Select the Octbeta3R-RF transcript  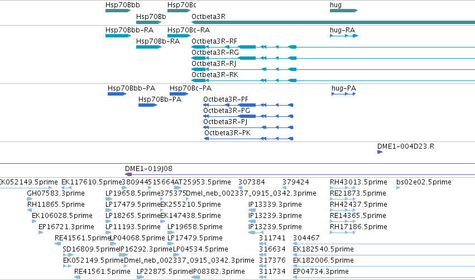[x=333, y=47]
